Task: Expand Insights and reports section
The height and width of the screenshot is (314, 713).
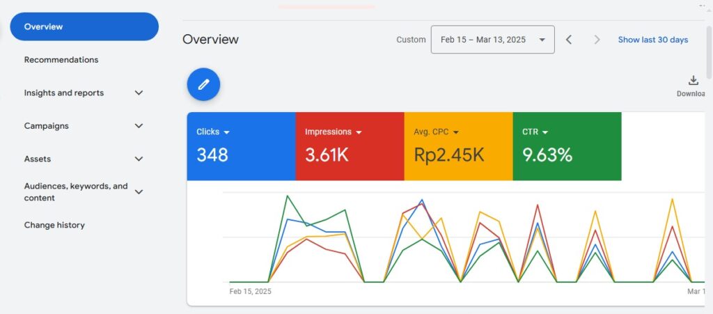Action: (139, 93)
